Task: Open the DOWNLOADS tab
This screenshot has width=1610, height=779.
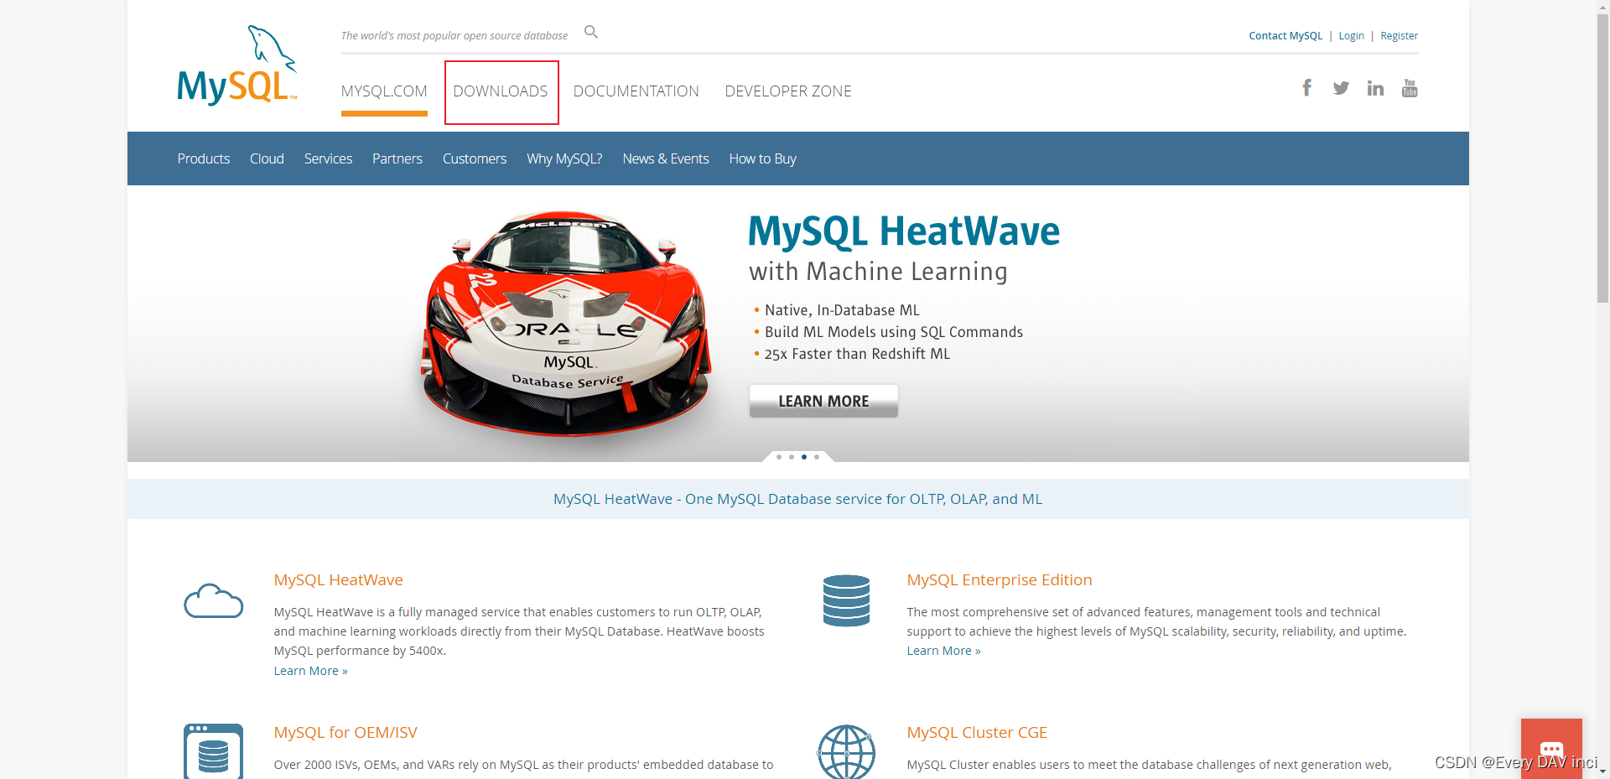Action: 501,91
